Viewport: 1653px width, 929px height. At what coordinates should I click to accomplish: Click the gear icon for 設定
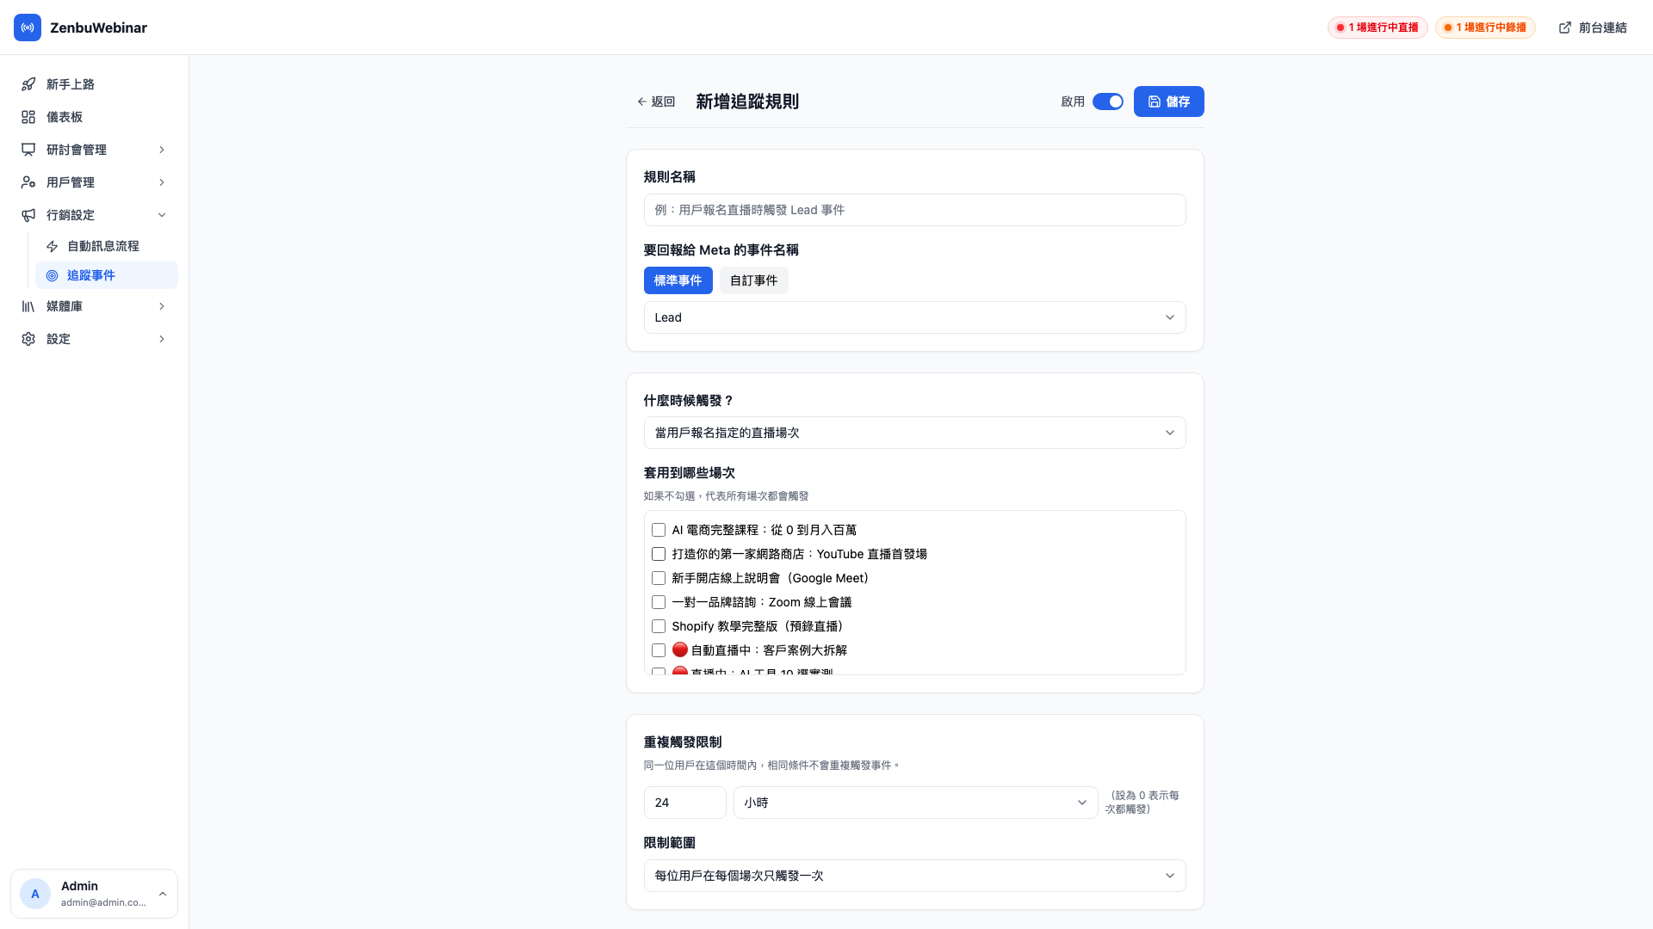pyautogui.click(x=28, y=339)
